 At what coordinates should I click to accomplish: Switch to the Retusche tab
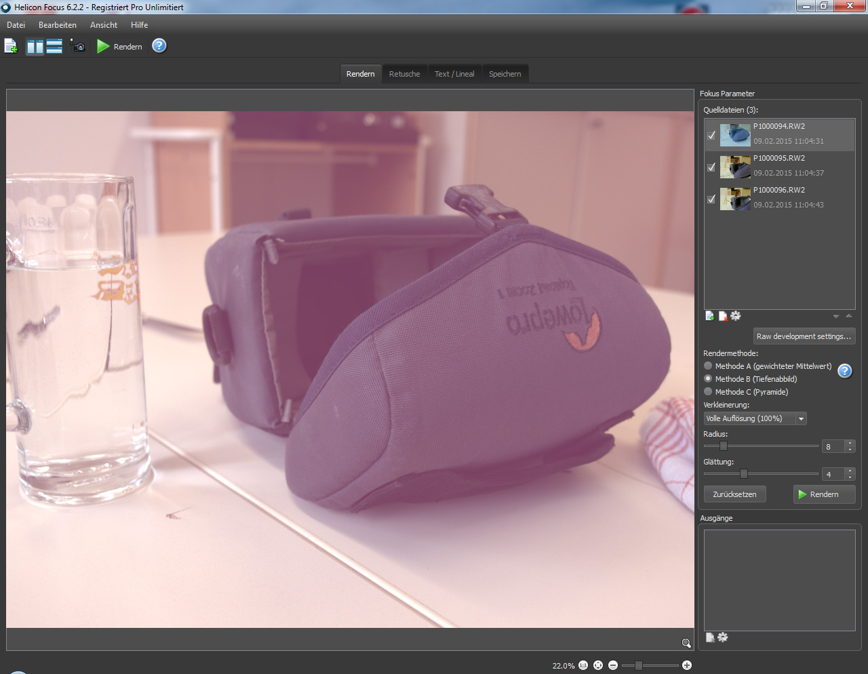pyautogui.click(x=405, y=74)
